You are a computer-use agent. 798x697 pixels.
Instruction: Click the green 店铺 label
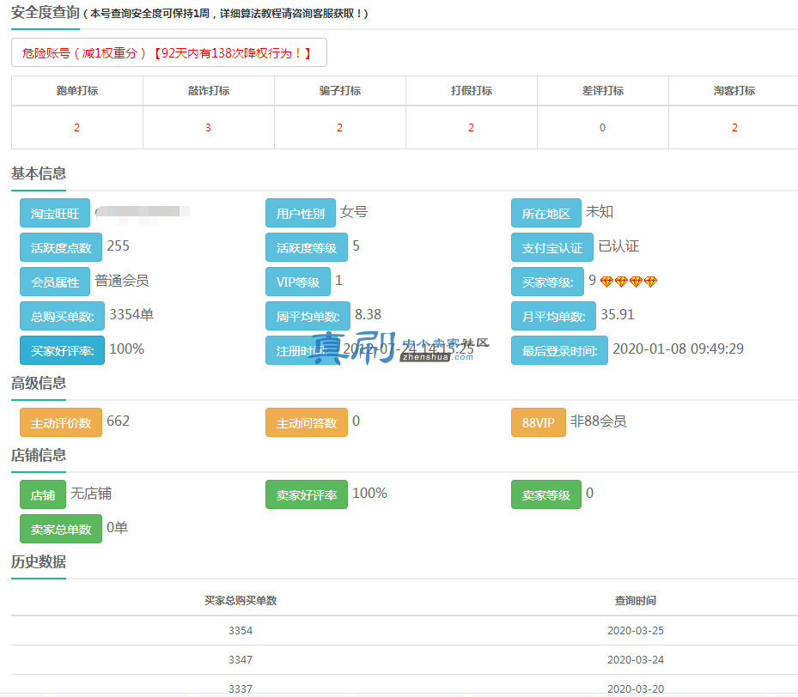click(43, 494)
